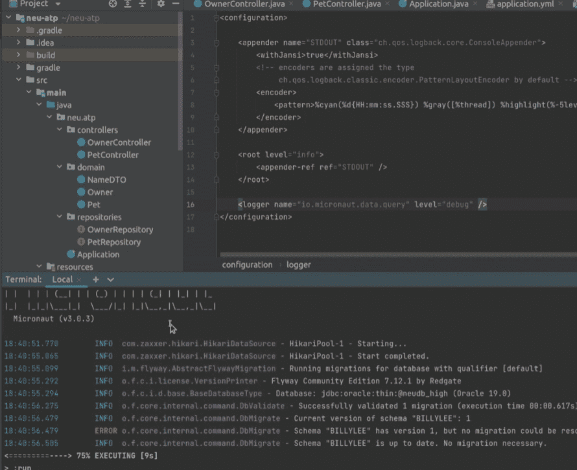Select NameDTO class in tree

click(x=107, y=180)
